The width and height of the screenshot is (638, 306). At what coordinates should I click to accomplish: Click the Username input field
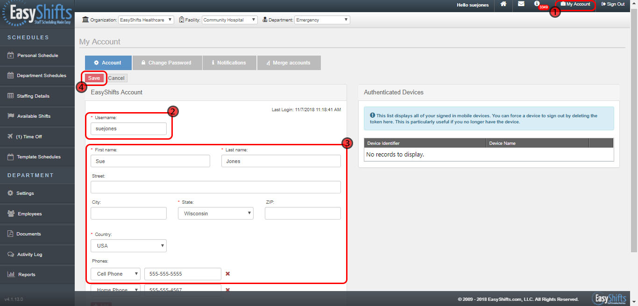128,128
